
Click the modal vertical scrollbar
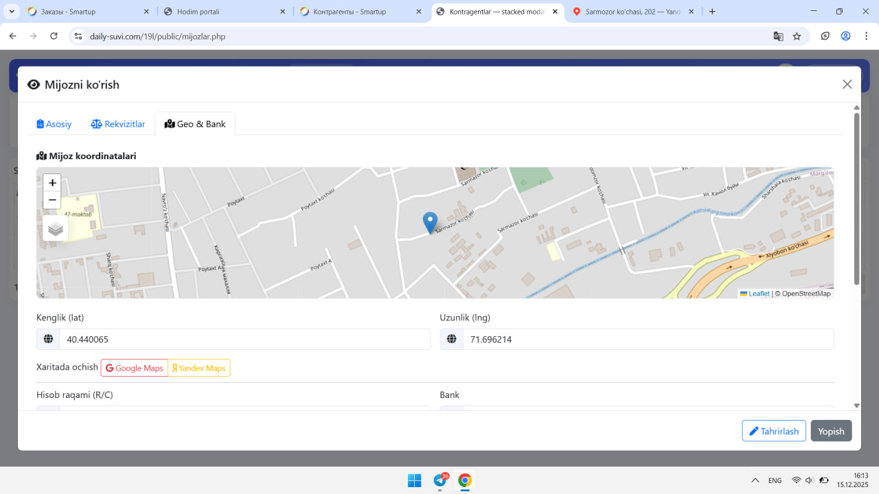point(856,199)
